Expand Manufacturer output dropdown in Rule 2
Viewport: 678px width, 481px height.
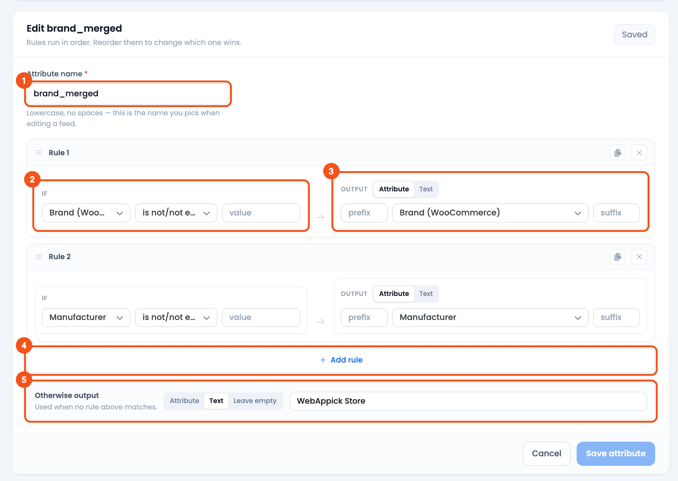[x=490, y=317]
